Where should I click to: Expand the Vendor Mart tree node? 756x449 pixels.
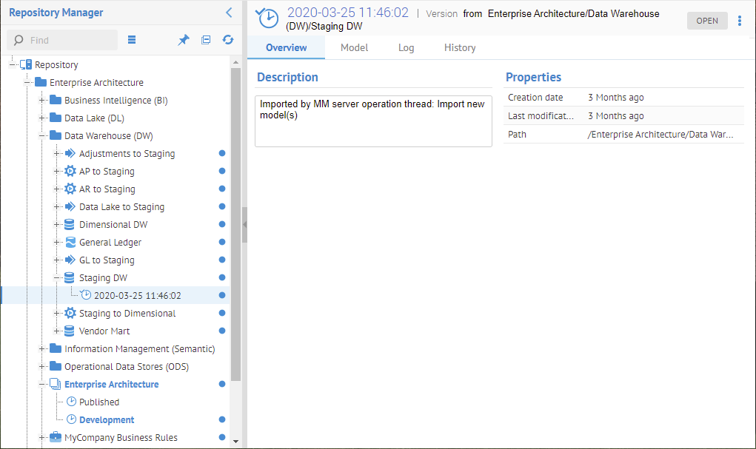[58, 331]
